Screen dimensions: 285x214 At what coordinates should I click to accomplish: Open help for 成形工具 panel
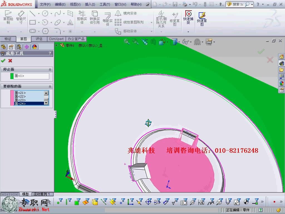[50, 53]
